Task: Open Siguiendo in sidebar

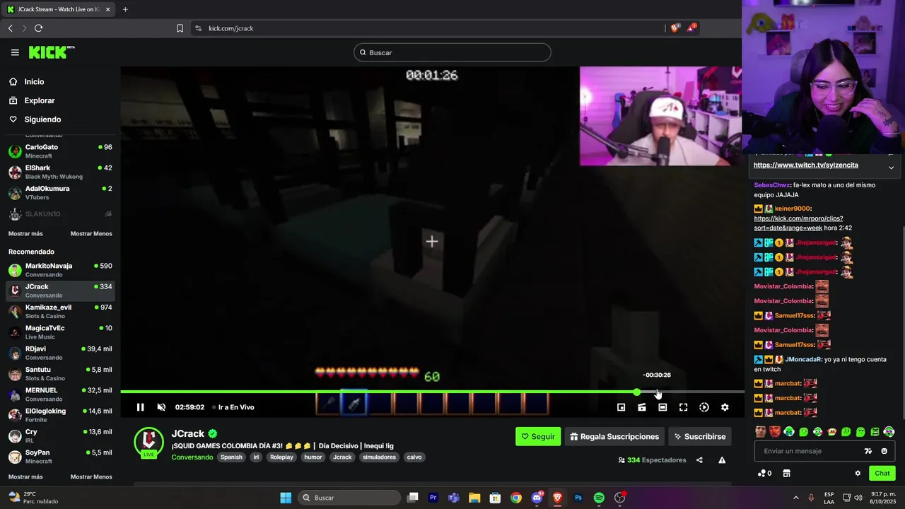Action: coord(42,119)
